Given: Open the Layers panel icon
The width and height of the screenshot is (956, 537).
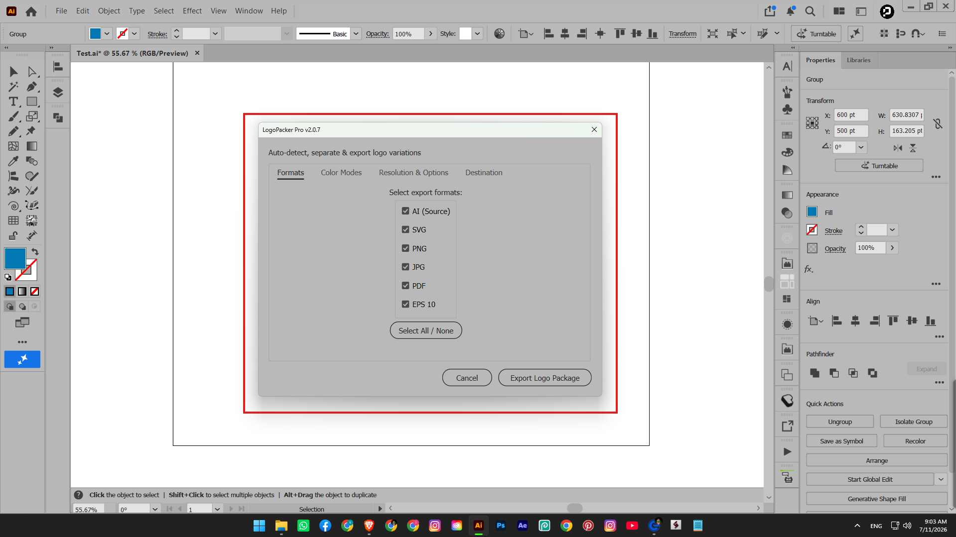Looking at the screenshot, I should coord(58,92).
